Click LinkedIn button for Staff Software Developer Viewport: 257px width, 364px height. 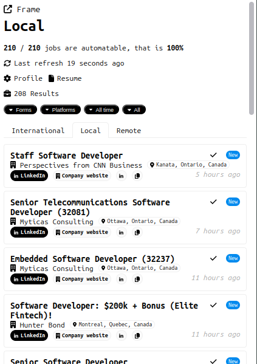(29, 176)
